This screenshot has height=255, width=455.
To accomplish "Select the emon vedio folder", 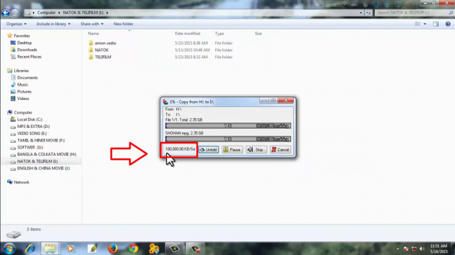I will tap(105, 43).
